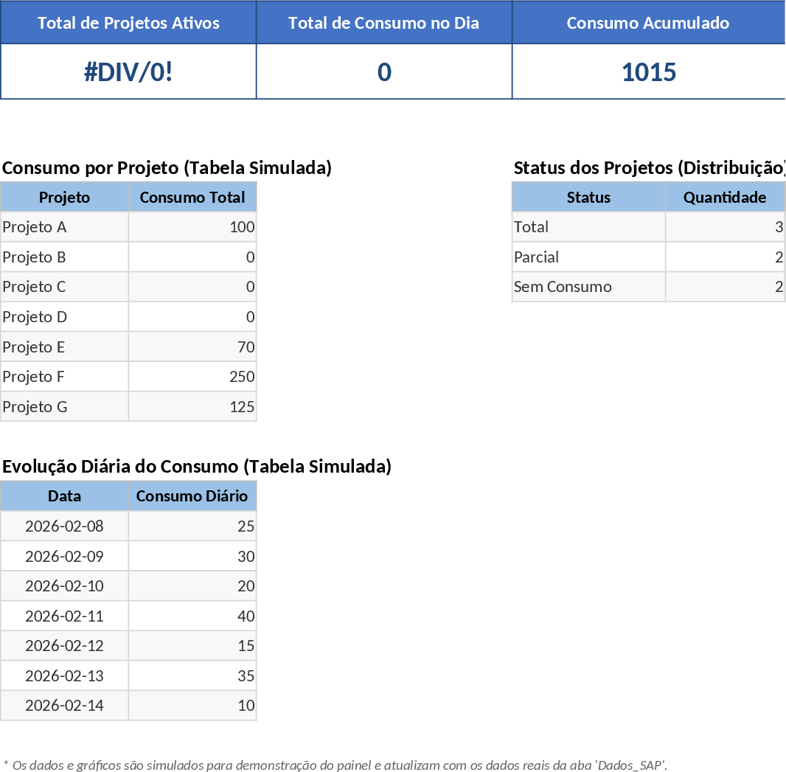Click the Consumo por Projeto table title
This screenshot has width=786, height=772.
click(166, 168)
